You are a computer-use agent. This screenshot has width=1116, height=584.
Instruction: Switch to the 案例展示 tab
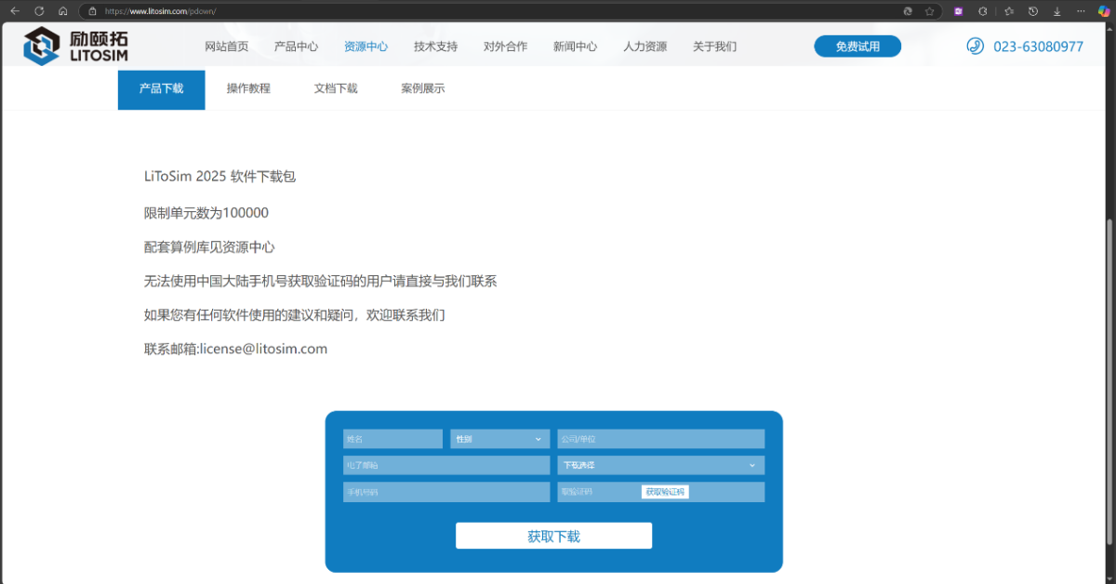click(x=423, y=89)
